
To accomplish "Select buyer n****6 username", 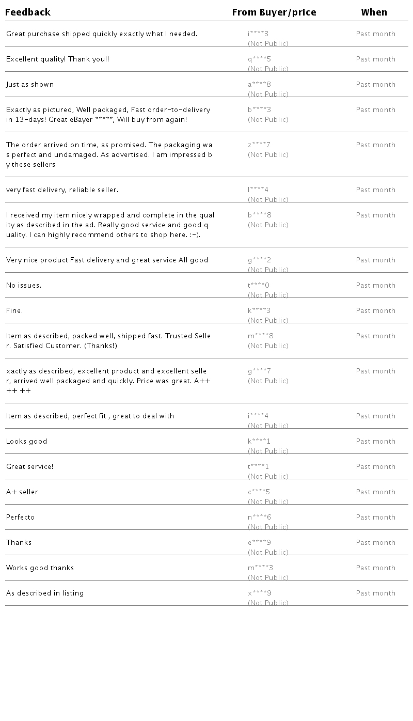I will 260,518.
